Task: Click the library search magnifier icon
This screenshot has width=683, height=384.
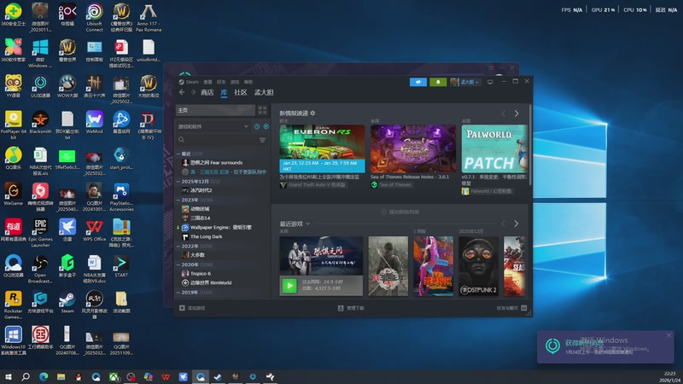Action: pyautogui.click(x=182, y=140)
